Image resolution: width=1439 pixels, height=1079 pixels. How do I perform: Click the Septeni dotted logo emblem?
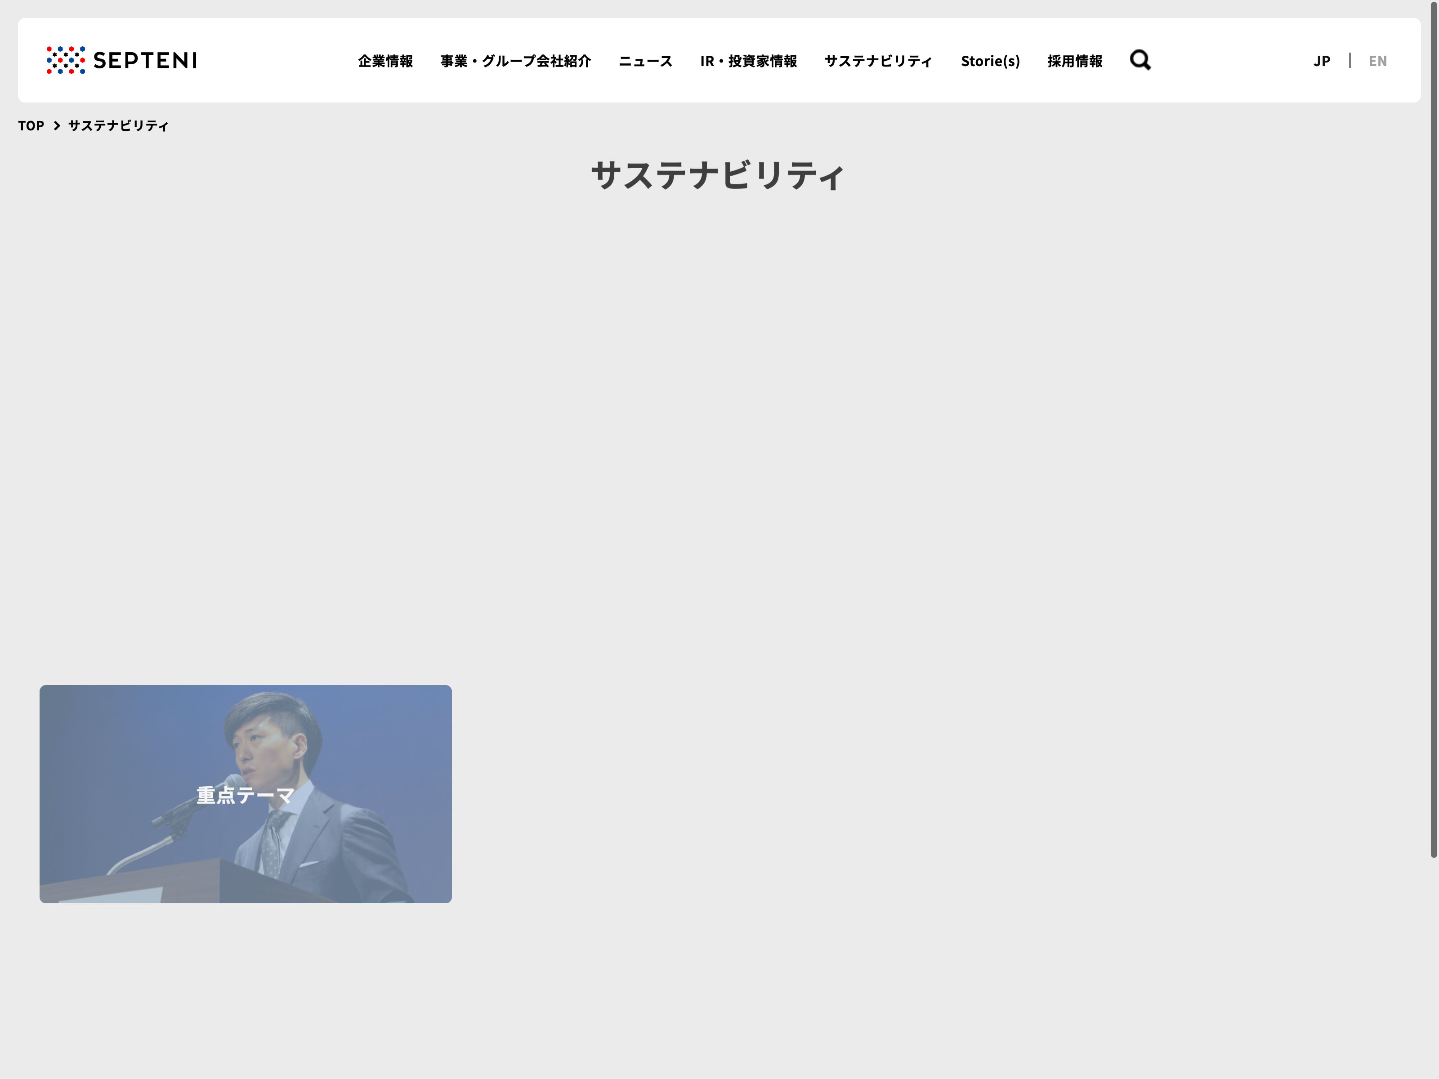pyautogui.click(x=66, y=60)
